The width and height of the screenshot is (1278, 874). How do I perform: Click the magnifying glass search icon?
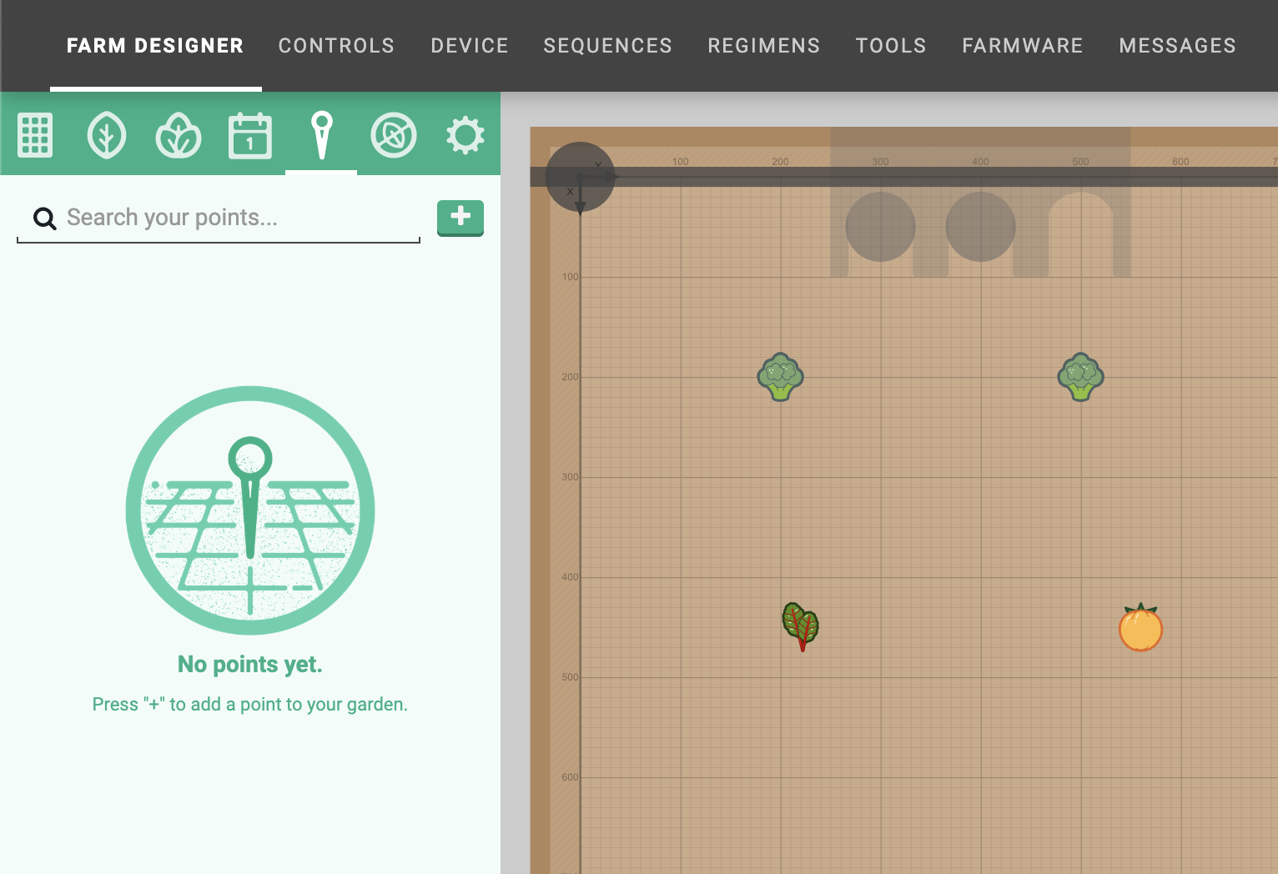coord(44,218)
